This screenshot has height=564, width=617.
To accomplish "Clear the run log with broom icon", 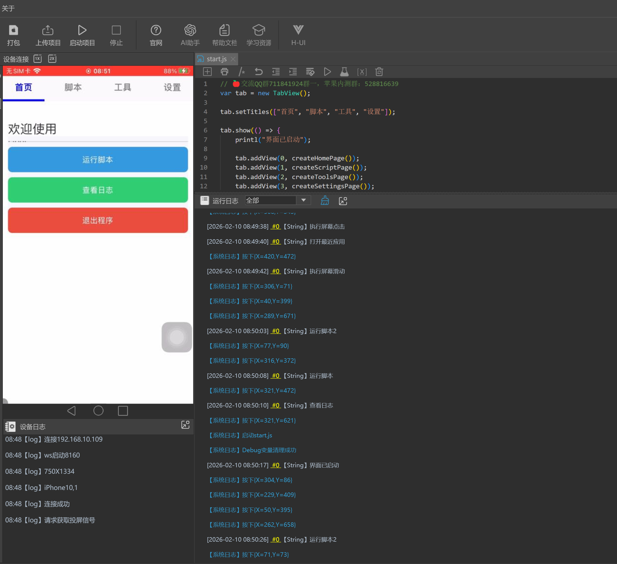I will pos(325,201).
